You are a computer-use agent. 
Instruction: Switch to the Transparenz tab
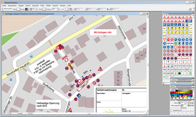coord(185,100)
